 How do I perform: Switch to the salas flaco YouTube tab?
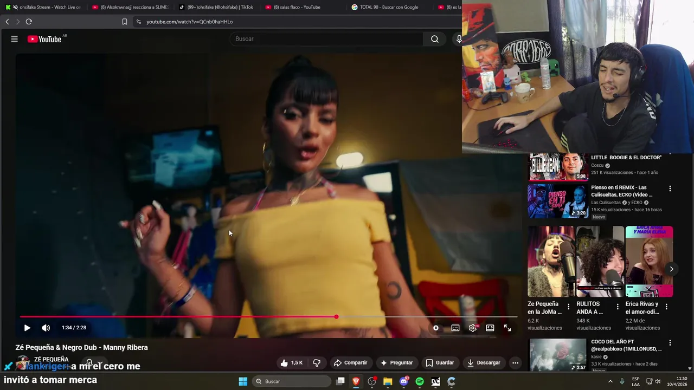pyautogui.click(x=304, y=7)
